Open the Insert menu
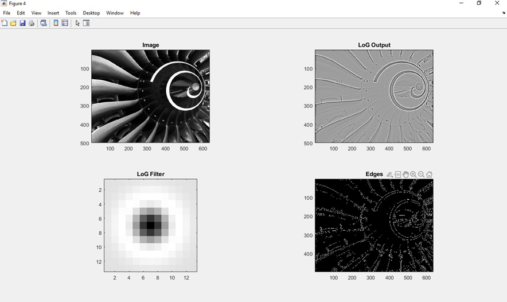 [53, 13]
